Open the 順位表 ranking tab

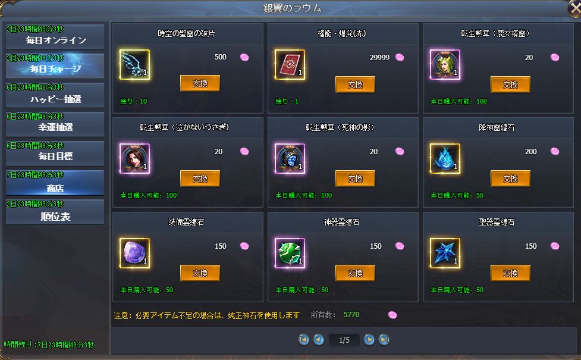click(x=55, y=212)
